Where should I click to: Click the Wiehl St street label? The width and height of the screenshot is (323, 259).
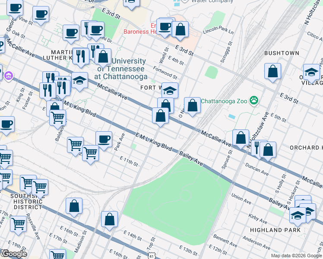(x=164, y=55)
